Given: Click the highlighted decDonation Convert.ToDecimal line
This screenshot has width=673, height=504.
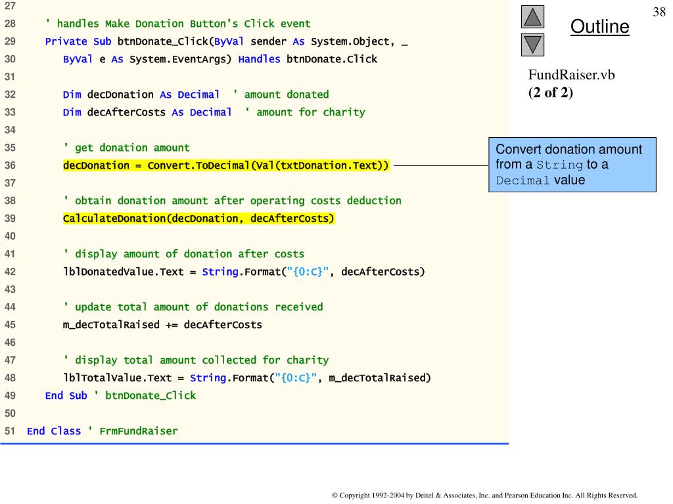Looking at the screenshot, I should point(226,165).
